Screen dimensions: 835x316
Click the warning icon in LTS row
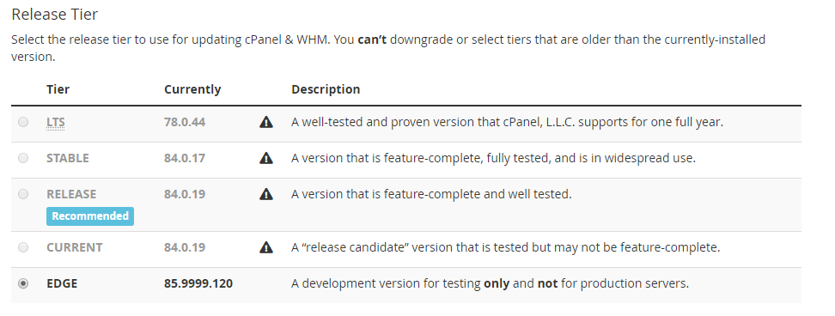[x=265, y=122]
